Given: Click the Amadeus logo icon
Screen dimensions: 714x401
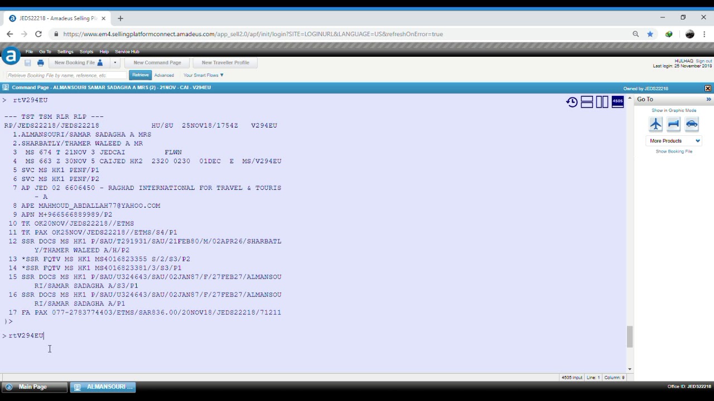Looking at the screenshot, I should click(11, 56).
